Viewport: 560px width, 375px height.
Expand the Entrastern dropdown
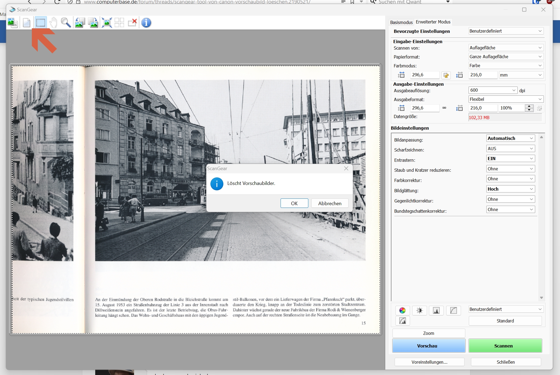click(x=510, y=159)
